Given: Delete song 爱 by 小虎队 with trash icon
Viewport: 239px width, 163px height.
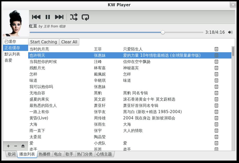Looking at the screenshot, I should click(x=216, y=143).
